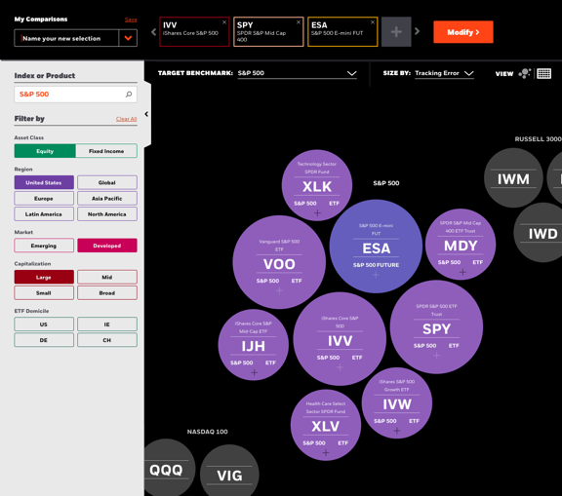
Task: Select the IVV iShares Core bubble
Action: (340, 339)
